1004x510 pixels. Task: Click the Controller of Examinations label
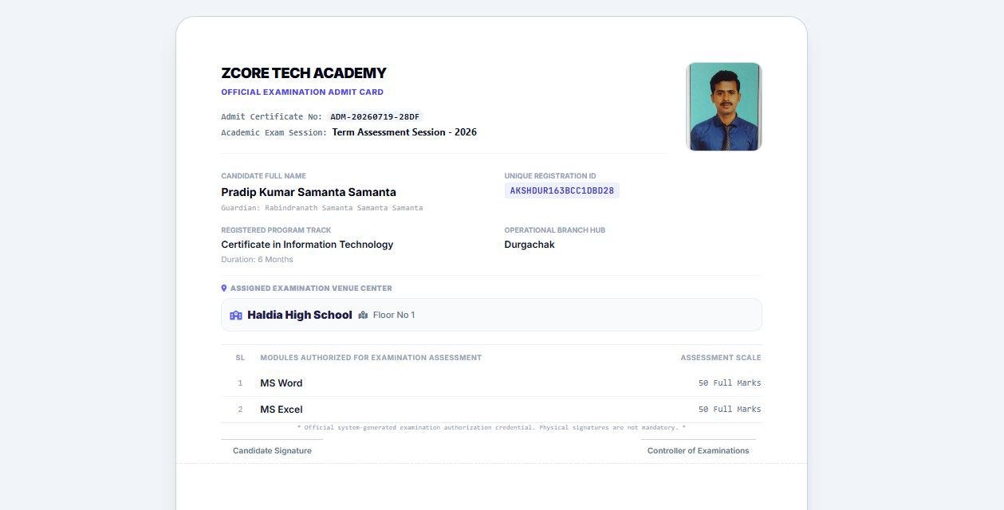click(699, 451)
